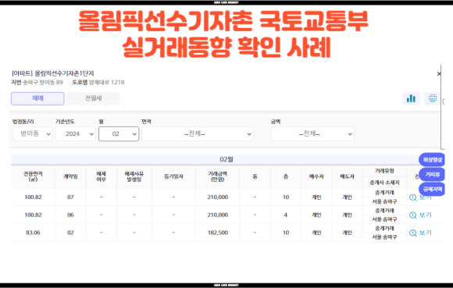Click the printer icon
Image resolution: width=453 pixels, height=288 pixels.
432,98
